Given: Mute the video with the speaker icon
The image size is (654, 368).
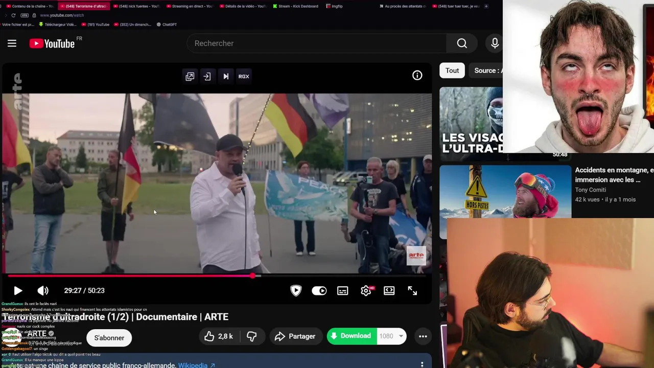Looking at the screenshot, I should (x=43, y=290).
